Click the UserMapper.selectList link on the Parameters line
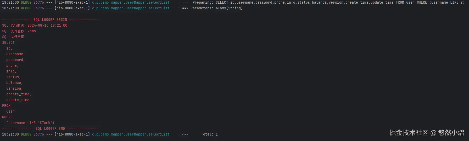469x141 pixels. click(131, 8)
